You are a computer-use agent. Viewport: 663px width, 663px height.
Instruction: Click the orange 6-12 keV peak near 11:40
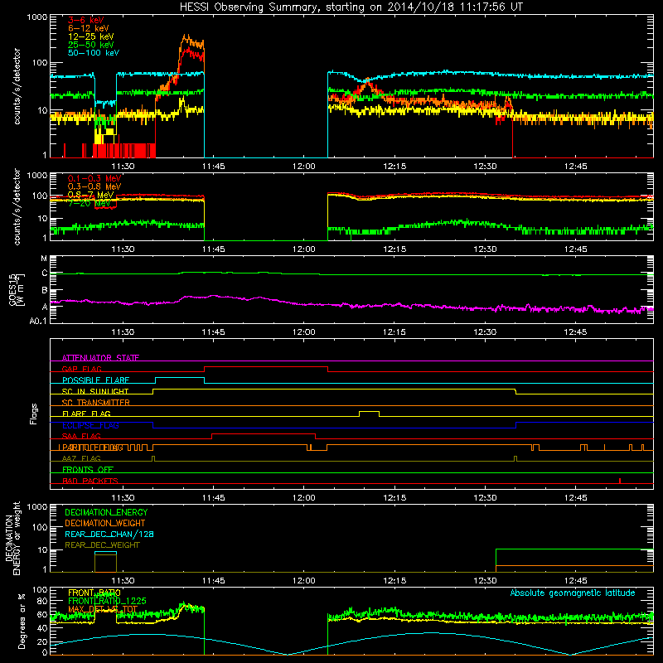click(x=186, y=38)
